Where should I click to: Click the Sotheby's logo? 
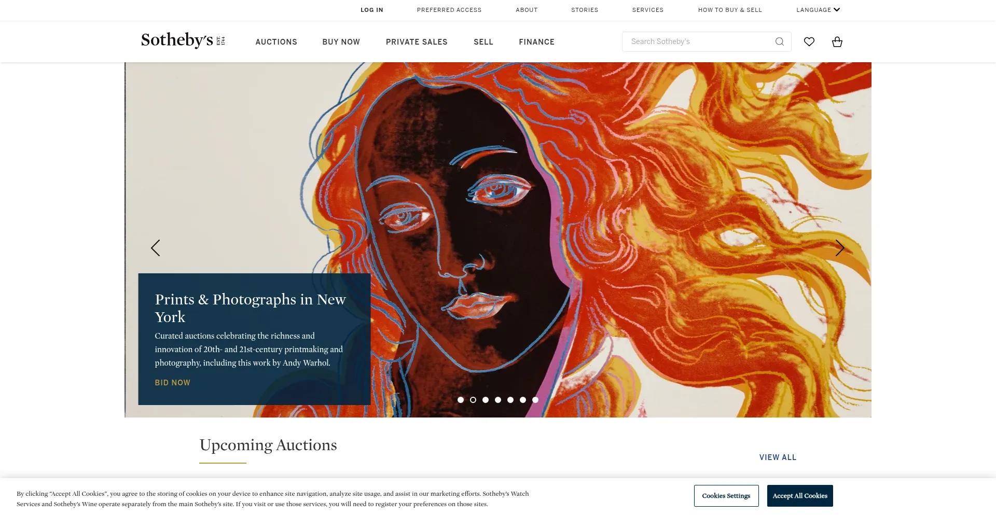point(183,40)
